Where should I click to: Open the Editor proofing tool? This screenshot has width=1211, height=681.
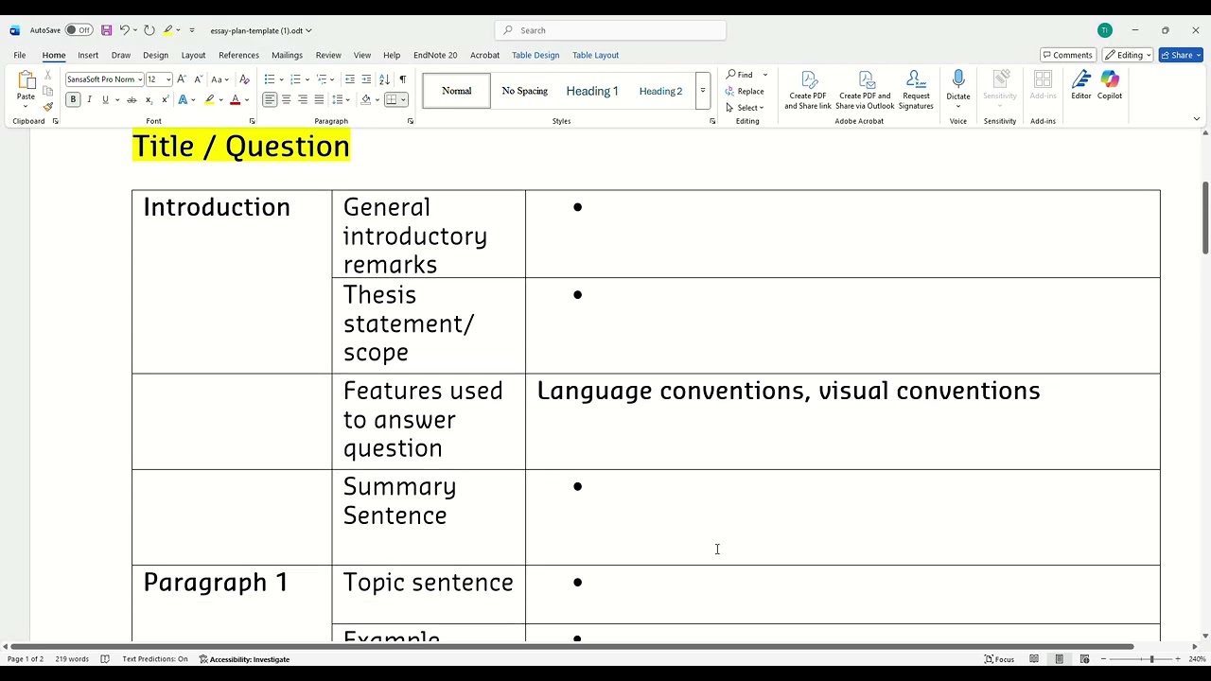click(1080, 85)
